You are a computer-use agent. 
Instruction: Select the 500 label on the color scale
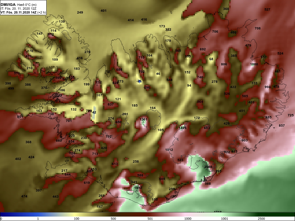tap(113, 219)
